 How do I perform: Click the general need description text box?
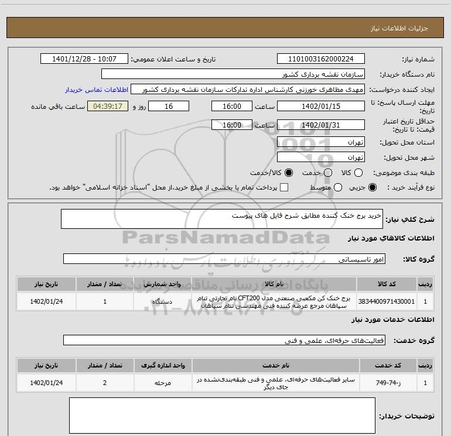tap(222, 219)
